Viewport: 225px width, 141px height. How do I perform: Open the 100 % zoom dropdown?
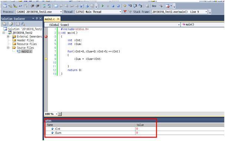(x=57, y=114)
